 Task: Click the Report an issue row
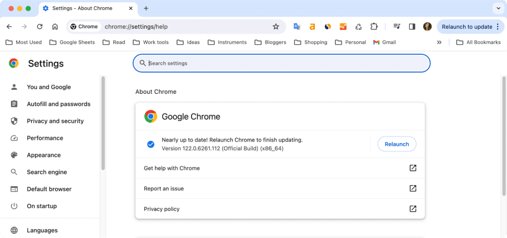[x=280, y=188]
